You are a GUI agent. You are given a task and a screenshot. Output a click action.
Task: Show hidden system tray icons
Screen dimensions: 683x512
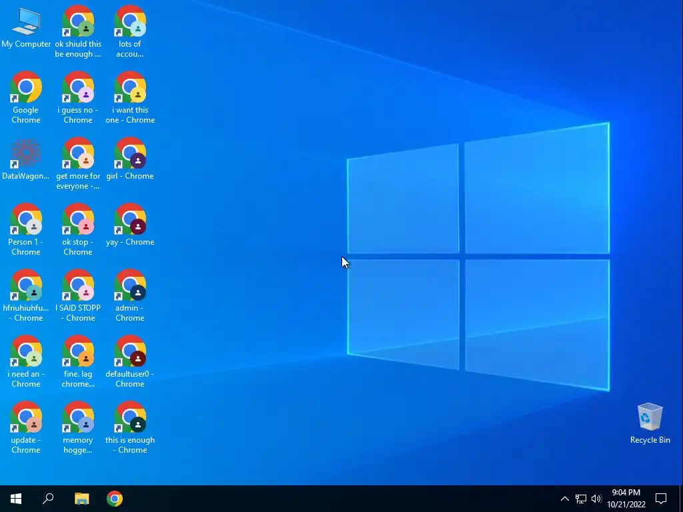click(x=564, y=499)
